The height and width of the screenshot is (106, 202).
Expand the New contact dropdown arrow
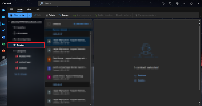tap(29, 15)
